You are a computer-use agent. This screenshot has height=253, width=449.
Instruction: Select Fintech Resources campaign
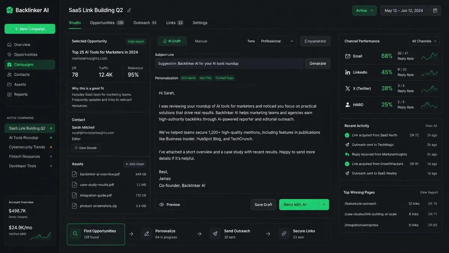[30, 156]
